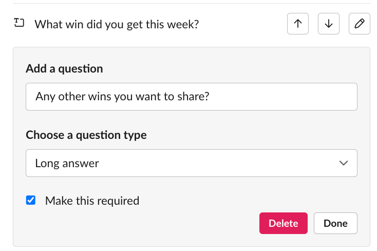Place cursor after 'share?' in the question input
Screen dimensions: 377x251
(x=210, y=97)
